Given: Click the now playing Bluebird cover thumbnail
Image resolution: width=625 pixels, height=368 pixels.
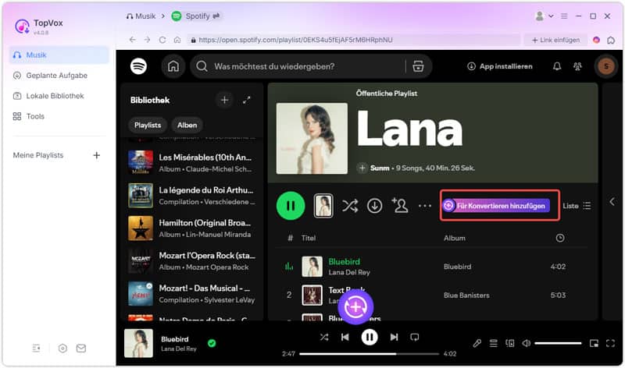Looking at the screenshot, I should tap(138, 343).
